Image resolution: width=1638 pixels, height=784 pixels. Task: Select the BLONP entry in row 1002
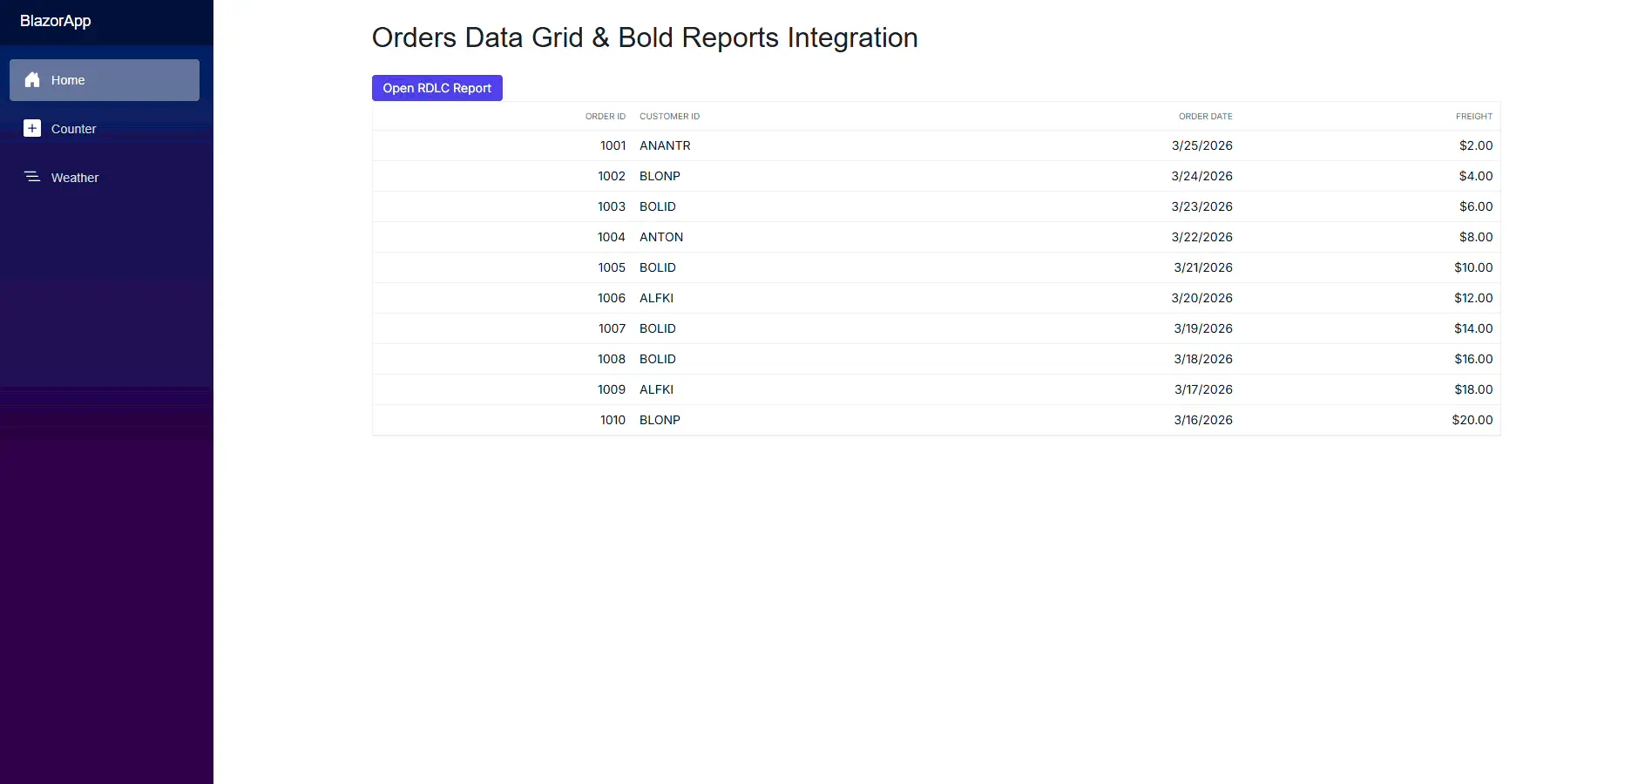[x=660, y=176]
